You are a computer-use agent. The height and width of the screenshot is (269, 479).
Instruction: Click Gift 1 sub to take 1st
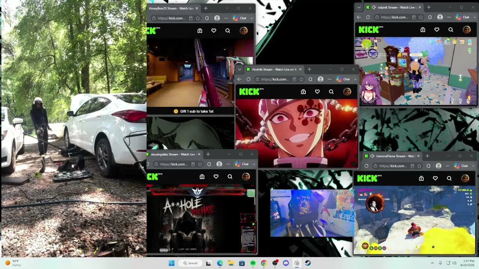point(193,111)
